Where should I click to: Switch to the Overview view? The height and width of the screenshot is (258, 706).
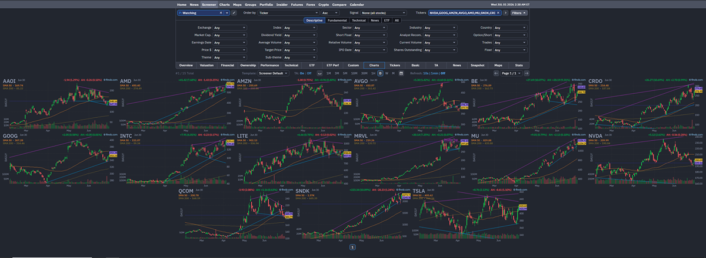186,65
